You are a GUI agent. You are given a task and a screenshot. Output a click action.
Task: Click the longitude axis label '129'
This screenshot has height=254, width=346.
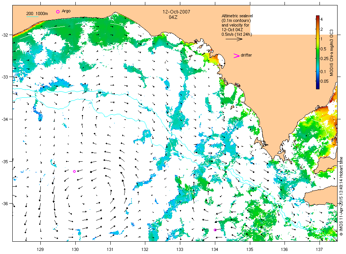point(40,249)
